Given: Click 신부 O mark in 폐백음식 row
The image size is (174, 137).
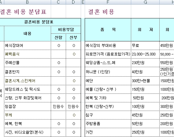Looking at the screenshot, I should (x=74, y=54).
